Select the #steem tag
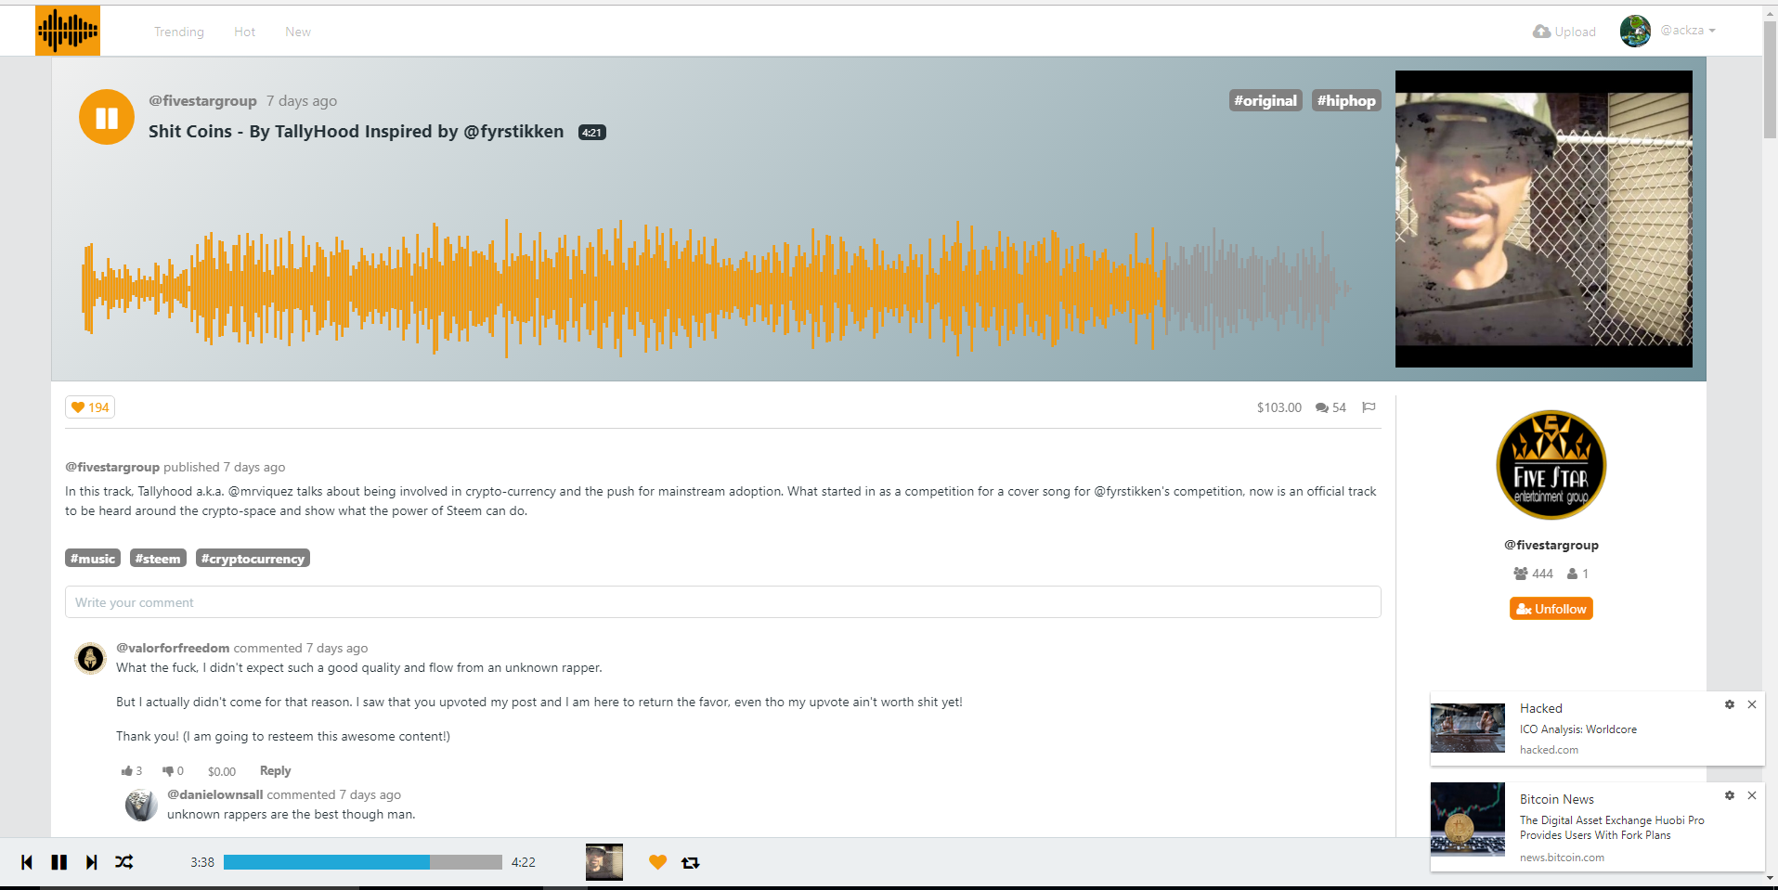 coord(158,558)
